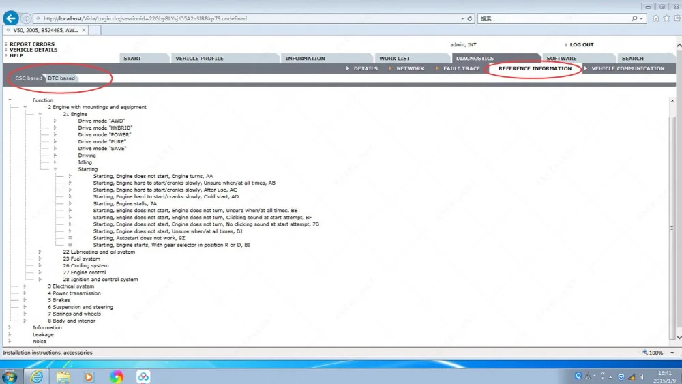Select "Starting, Engine does not start, Engine turns, AA"

tap(153, 176)
